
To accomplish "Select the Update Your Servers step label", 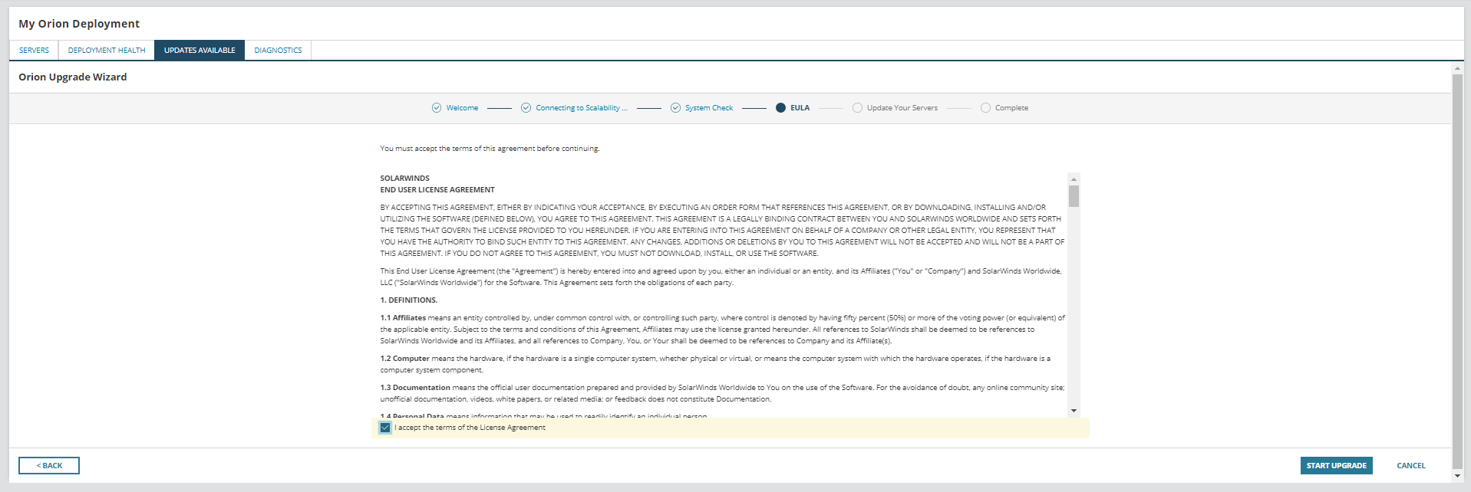I will [902, 108].
